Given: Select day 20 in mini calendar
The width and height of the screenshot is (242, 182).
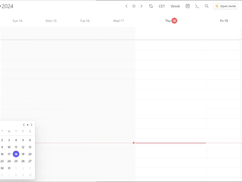Looking at the screenshot, I should (x=30, y=154).
